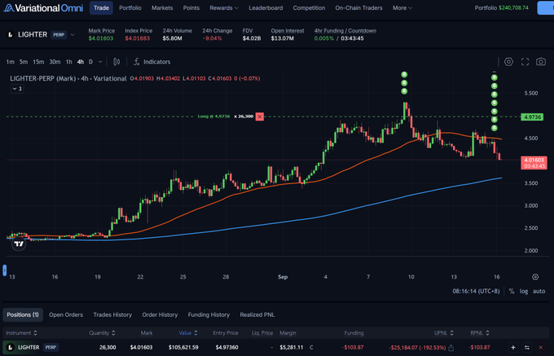Open the Indicators fx menu
The image size is (554, 356).
[152, 62]
